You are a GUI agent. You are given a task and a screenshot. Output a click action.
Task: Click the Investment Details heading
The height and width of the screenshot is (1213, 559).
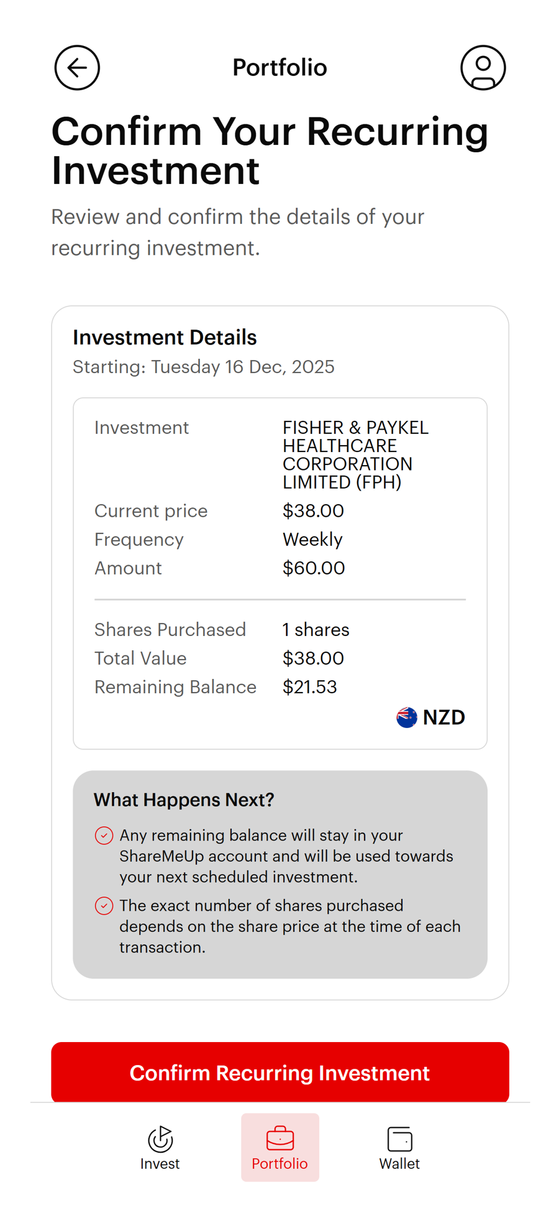[165, 337]
